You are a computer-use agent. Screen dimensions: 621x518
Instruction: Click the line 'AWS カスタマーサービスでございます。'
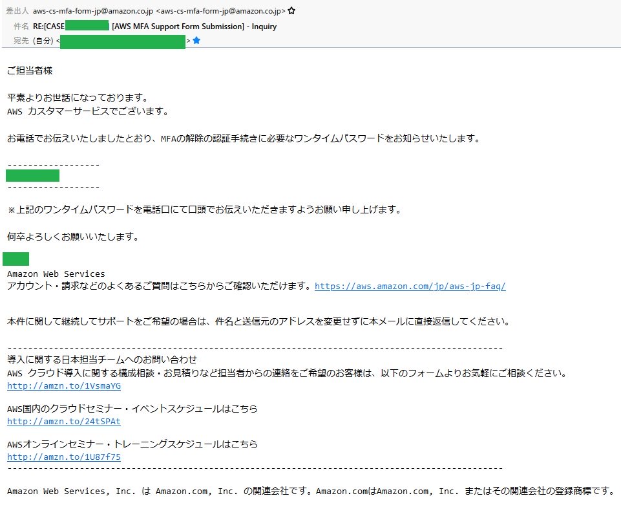(x=88, y=111)
